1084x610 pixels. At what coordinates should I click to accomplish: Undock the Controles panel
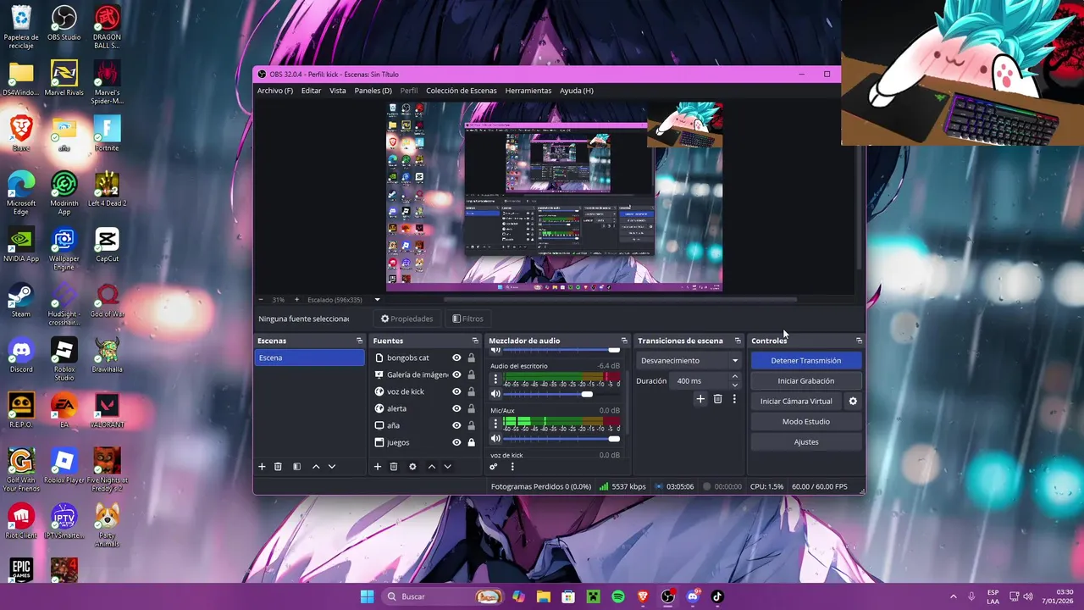click(x=859, y=341)
